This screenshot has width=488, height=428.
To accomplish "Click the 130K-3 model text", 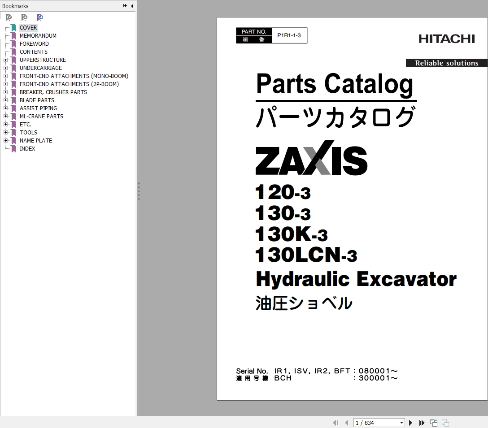I will tap(291, 234).
